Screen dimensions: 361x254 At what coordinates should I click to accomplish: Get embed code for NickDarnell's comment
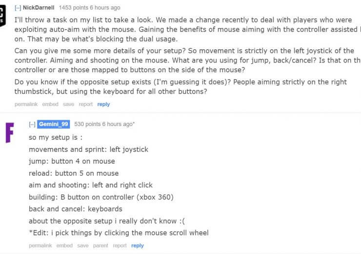(x=50, y=104)
